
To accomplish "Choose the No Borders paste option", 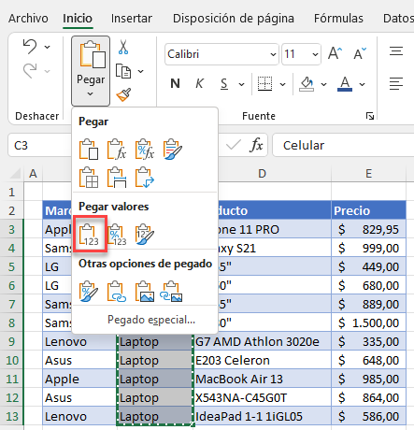I will coord(89,178).
